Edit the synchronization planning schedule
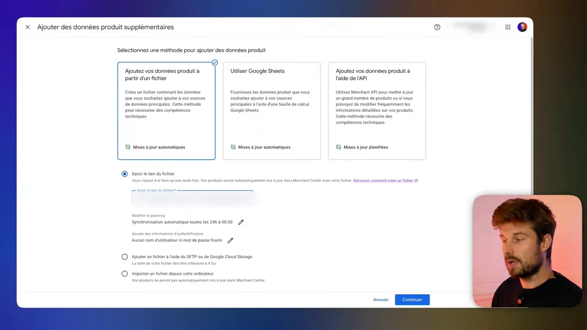 [x=240, y=222]
